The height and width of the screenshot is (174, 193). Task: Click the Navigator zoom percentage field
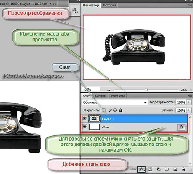(x=91, y=90)
